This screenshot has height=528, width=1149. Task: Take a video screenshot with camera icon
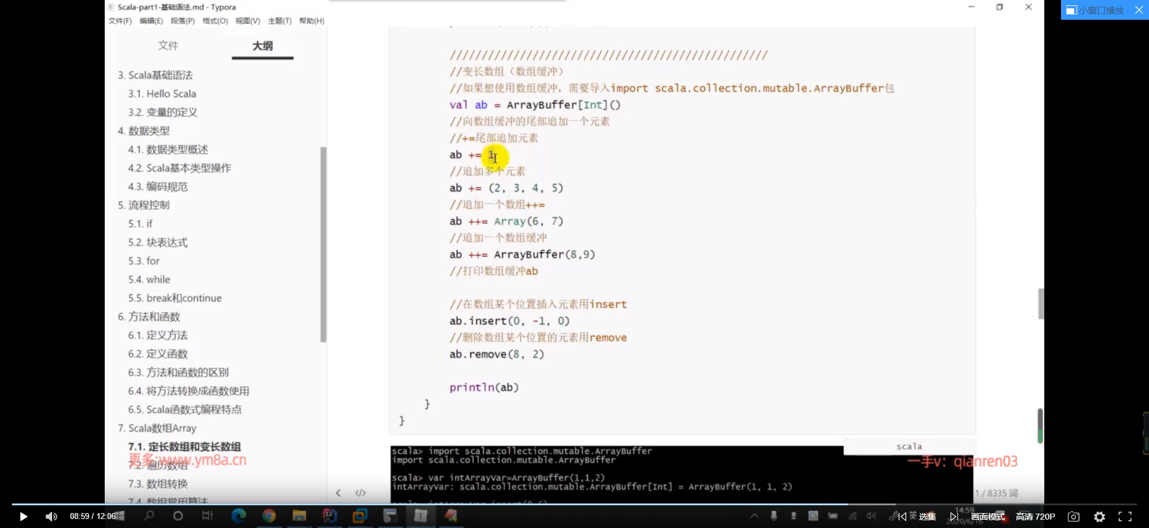point(1074,517)
